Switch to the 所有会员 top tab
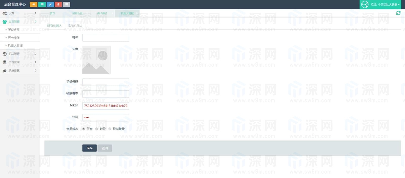The height and width of the screenshot is (178, 405). pos(77,13)
